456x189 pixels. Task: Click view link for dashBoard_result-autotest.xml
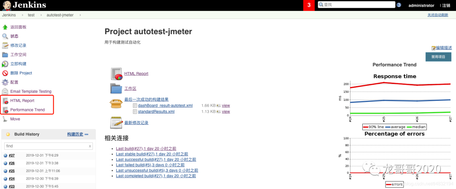(225, 105)
